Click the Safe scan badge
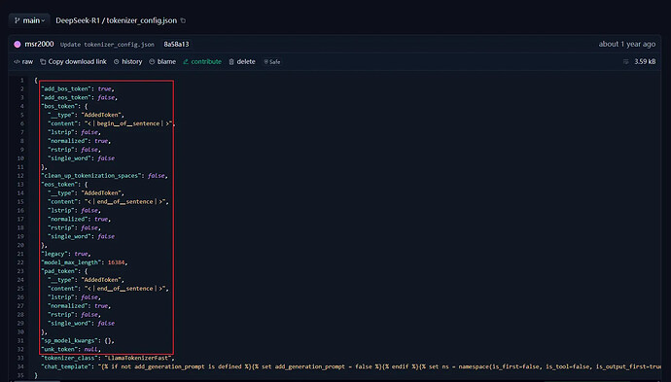Viewport: 671px width, 382px height. pos(272,62)
